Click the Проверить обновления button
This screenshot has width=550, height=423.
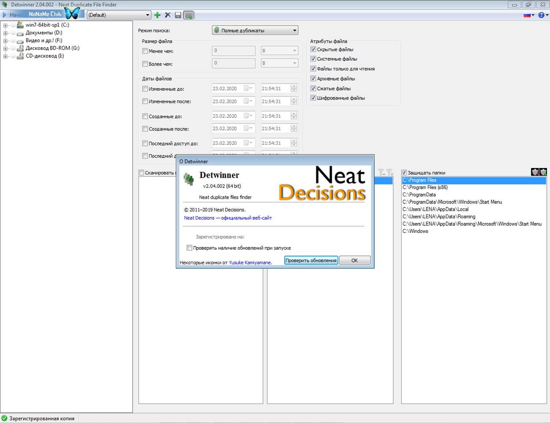pos(311,260)
